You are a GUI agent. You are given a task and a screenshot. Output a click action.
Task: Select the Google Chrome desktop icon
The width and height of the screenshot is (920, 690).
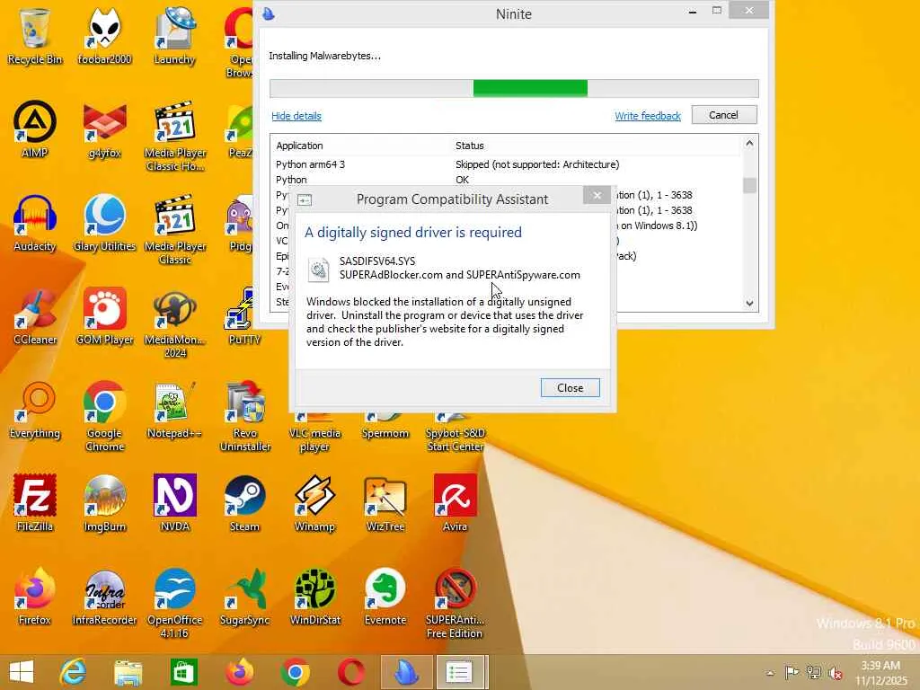point(104,415)
